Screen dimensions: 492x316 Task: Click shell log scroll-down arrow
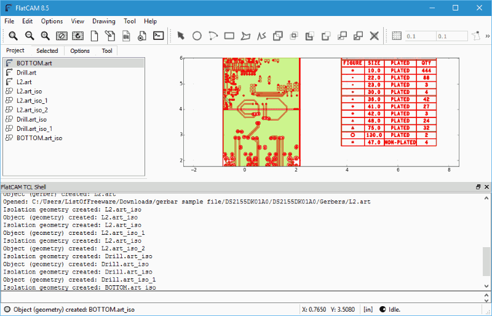click(x=486, y=286)
